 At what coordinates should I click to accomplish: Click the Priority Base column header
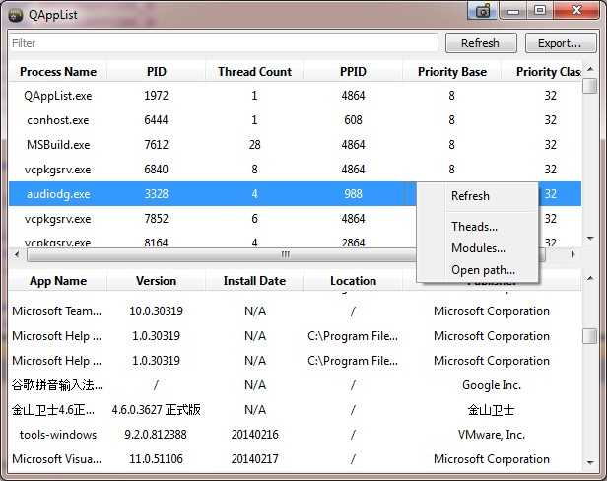point(451,72)
